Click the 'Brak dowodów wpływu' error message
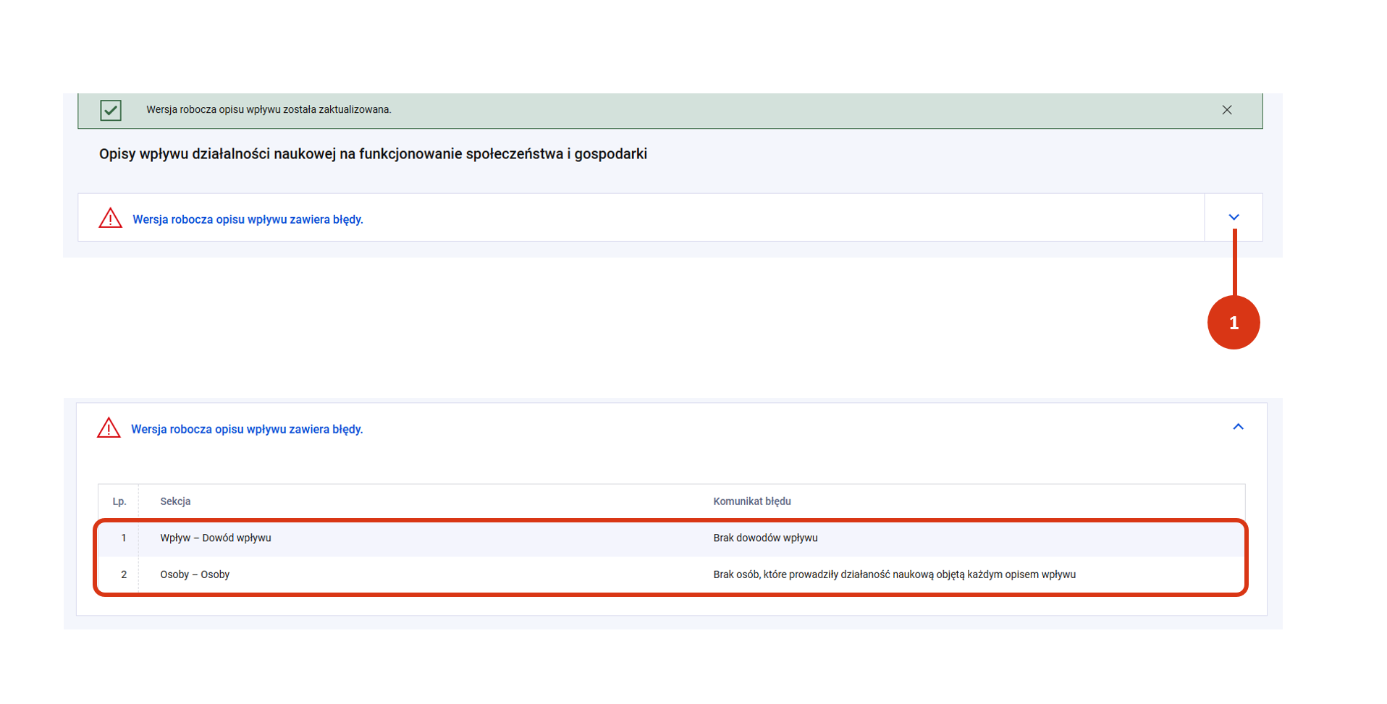Image resolution: width=1387 pixels, height=704 pixels. tap(765, 538)
